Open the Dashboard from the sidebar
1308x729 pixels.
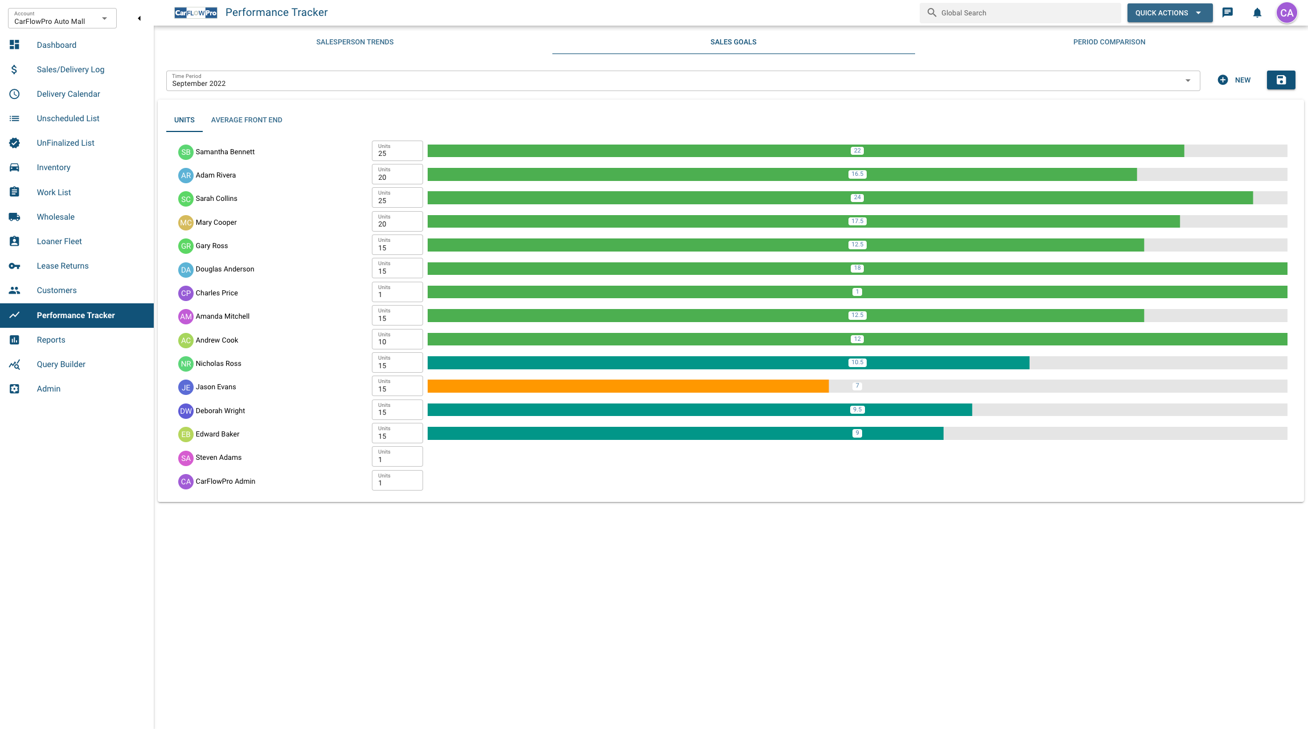coord(56,44)
